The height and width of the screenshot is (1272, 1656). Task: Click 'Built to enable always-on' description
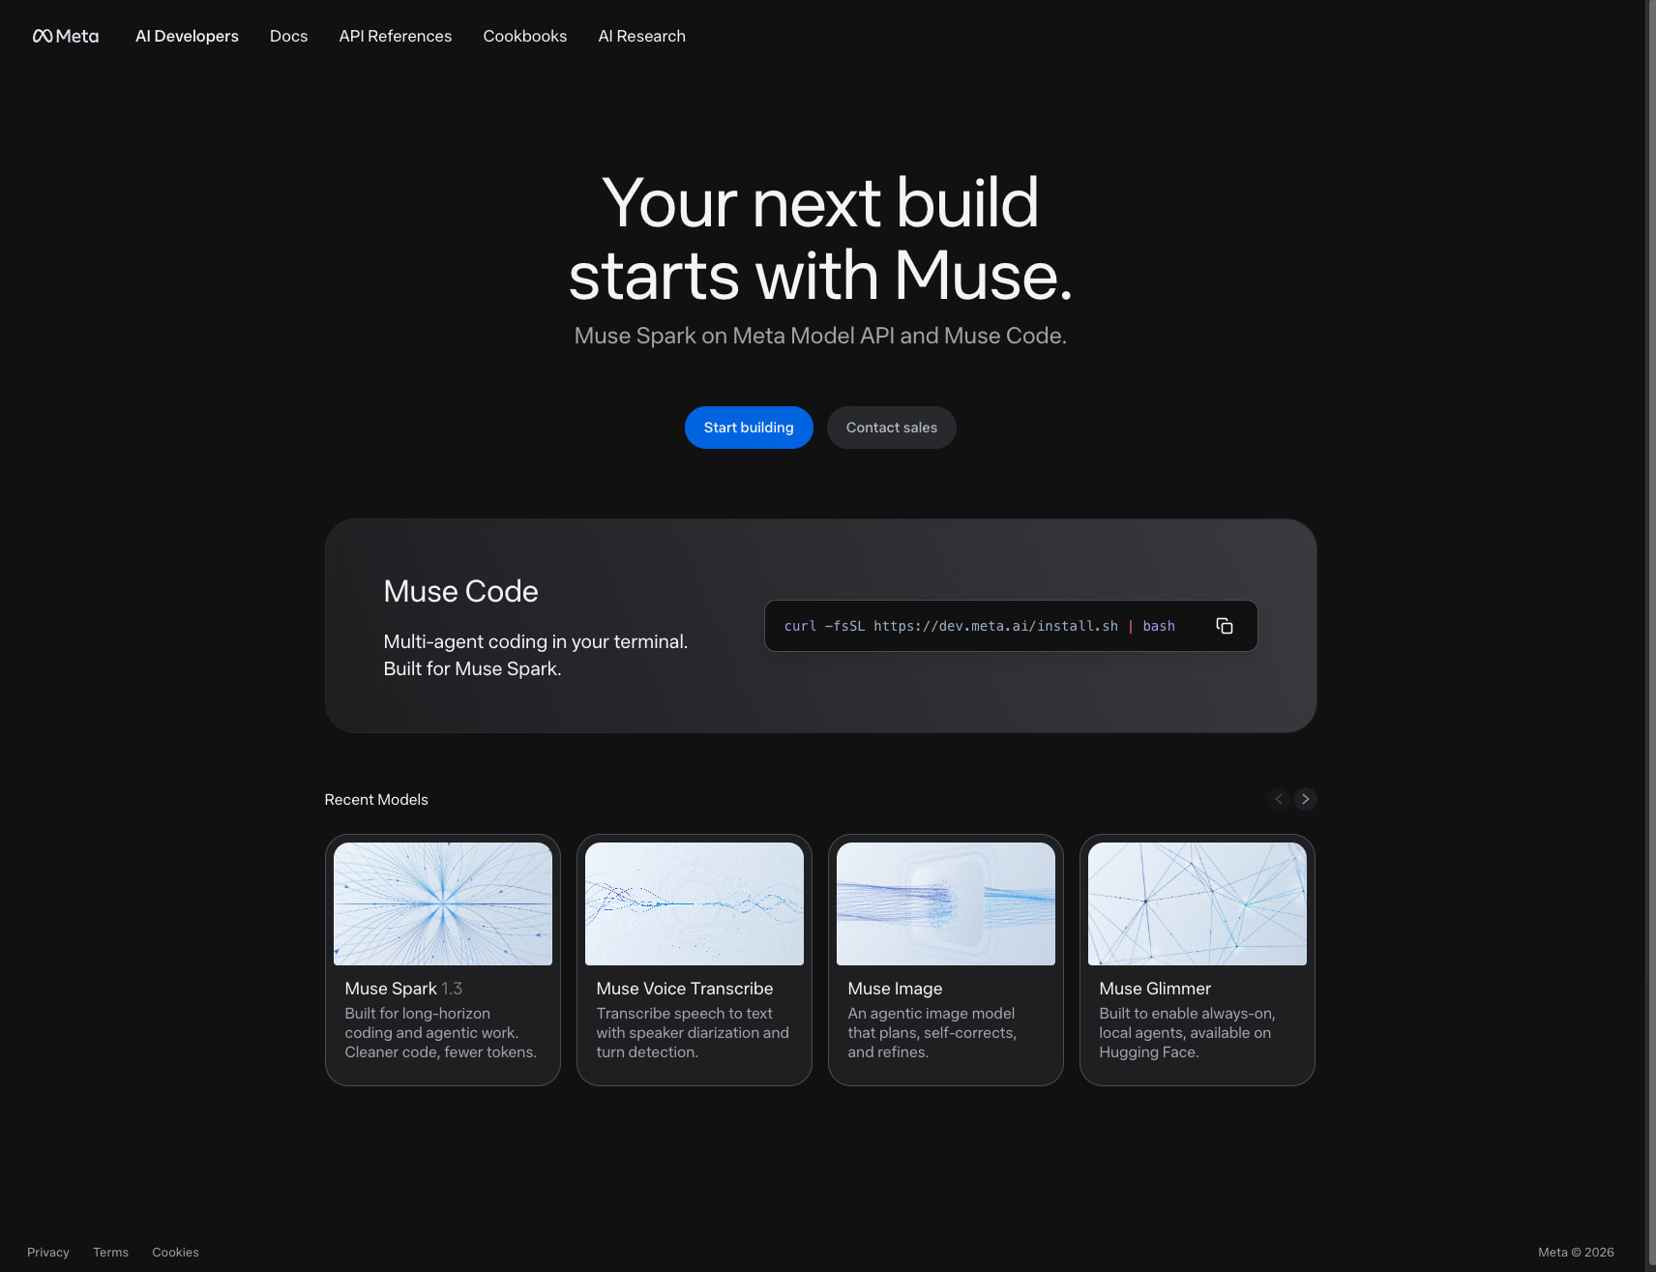(1187, 1033)
